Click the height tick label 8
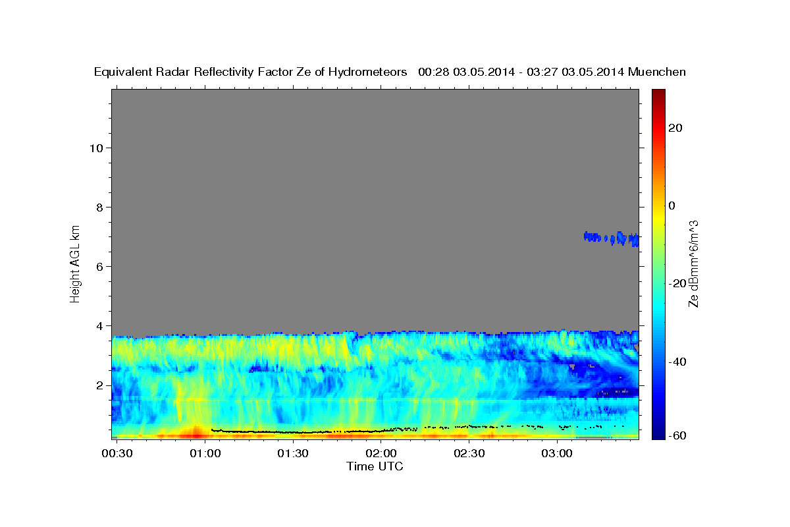 (x=99, y=207)
